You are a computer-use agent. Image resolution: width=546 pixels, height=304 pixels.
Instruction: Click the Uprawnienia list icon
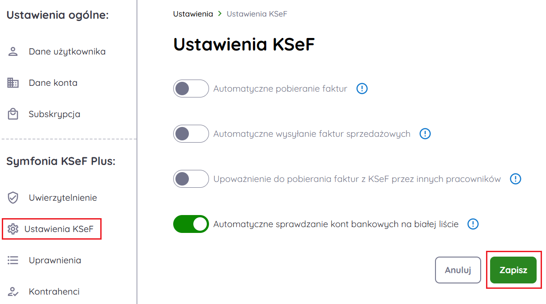13,260
